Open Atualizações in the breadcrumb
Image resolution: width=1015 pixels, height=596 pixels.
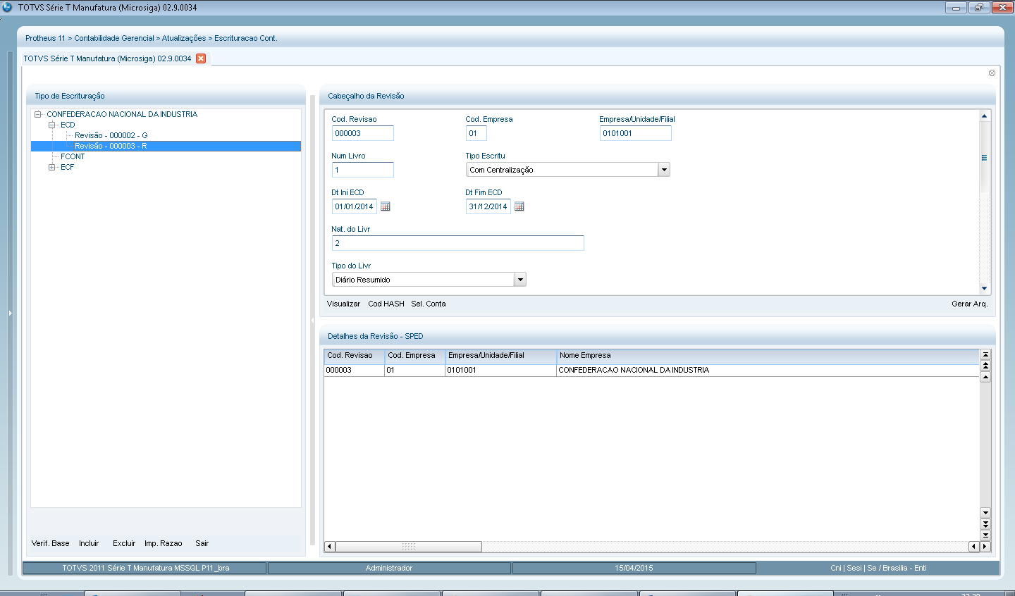(184, 38)
